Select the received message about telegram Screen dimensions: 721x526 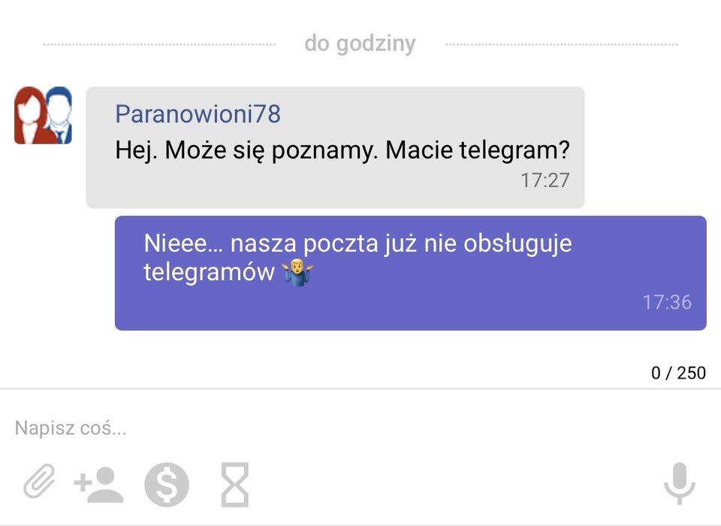[x=335, y=147]
